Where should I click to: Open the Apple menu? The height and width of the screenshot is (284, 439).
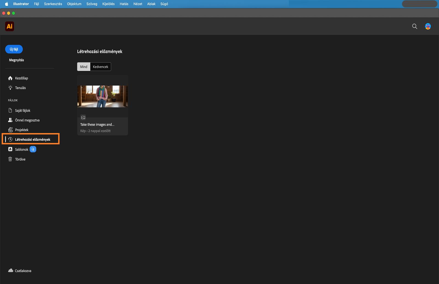point(7,4)
